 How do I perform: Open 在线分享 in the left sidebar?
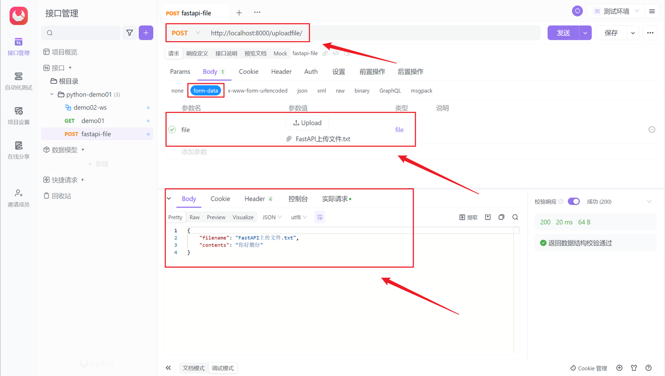pos(19,150)
